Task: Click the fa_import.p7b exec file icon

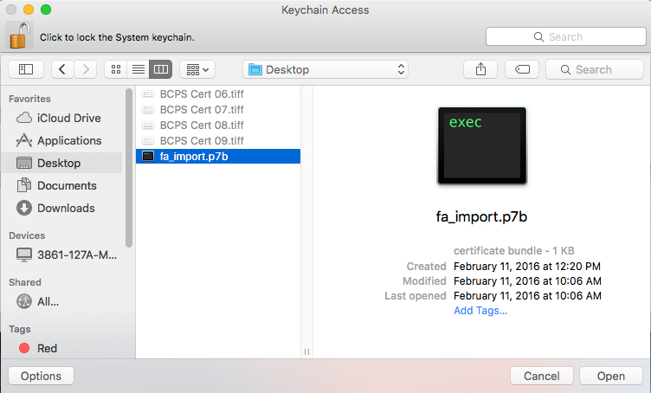Action: (x=148, y=156)
